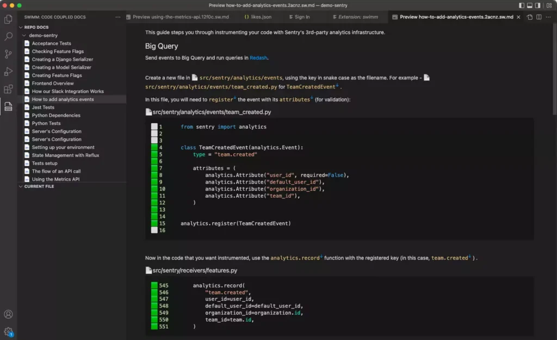Select the Python Tests doc in the sidebar
This screenshot has width=557, height=340.
tap(43, 123)
